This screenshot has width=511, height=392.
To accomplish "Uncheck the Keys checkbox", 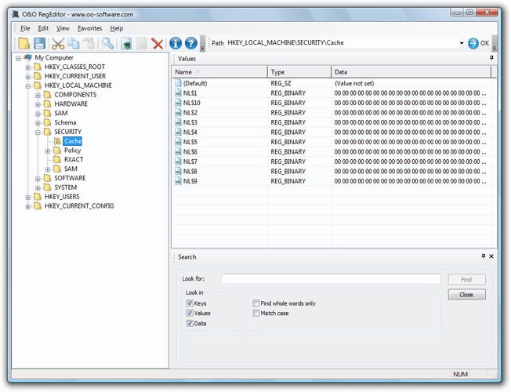I will [190, 303].
